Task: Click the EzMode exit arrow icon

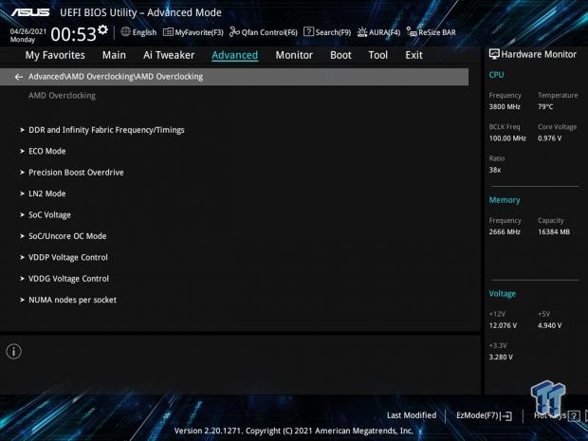Action: tap(506, 416)
